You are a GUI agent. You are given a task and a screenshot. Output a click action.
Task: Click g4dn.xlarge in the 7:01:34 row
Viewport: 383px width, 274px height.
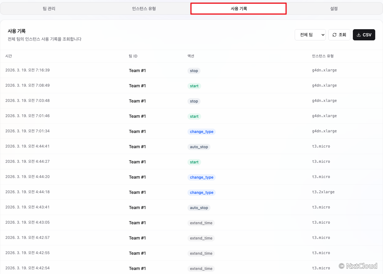[325, 131]
